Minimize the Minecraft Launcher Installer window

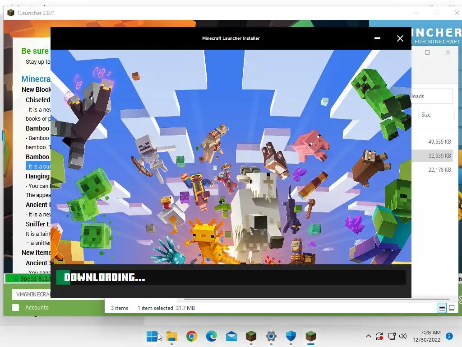377,38
